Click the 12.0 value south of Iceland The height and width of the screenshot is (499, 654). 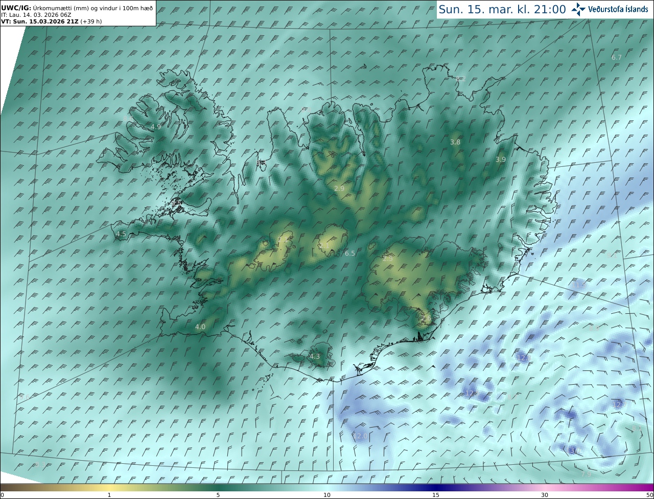coord(360,436)
